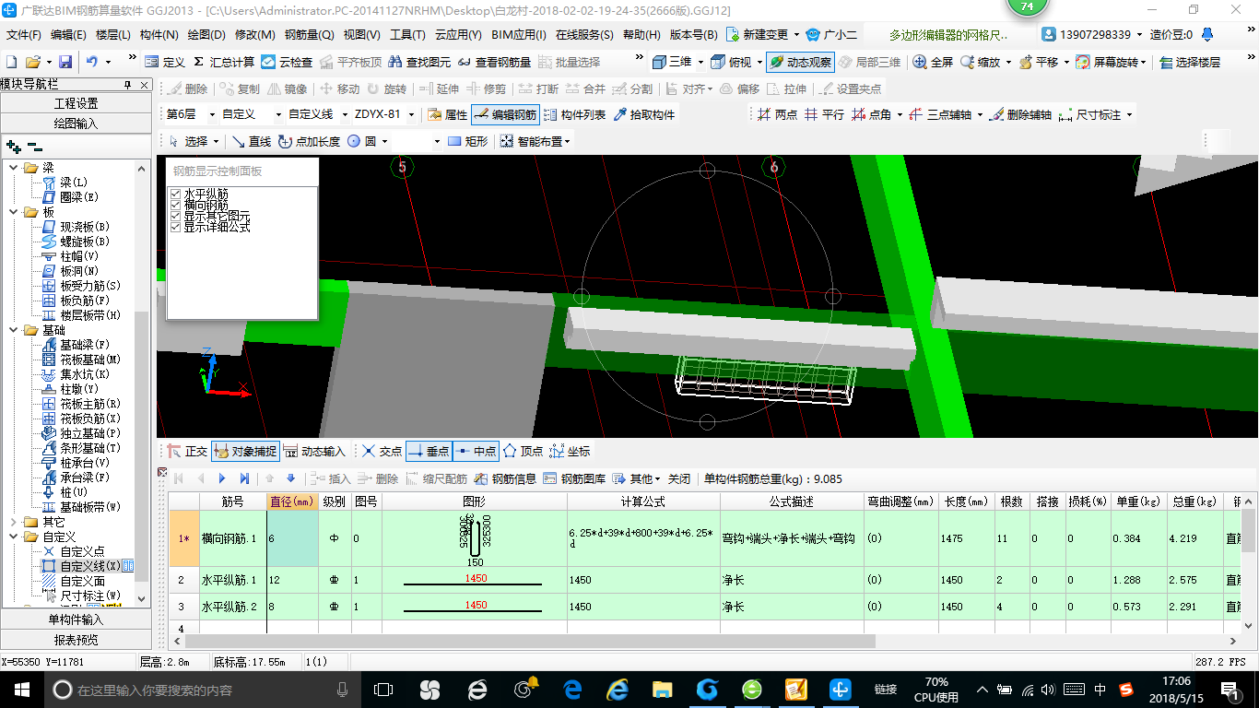This screenshot has height=708, width=1259.
Task: Open 云检查 cloud check tool
Action: (287, 62)
